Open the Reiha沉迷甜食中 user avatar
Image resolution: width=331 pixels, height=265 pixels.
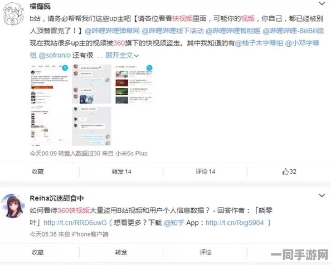pyautogui.click(x=13, y=206)
